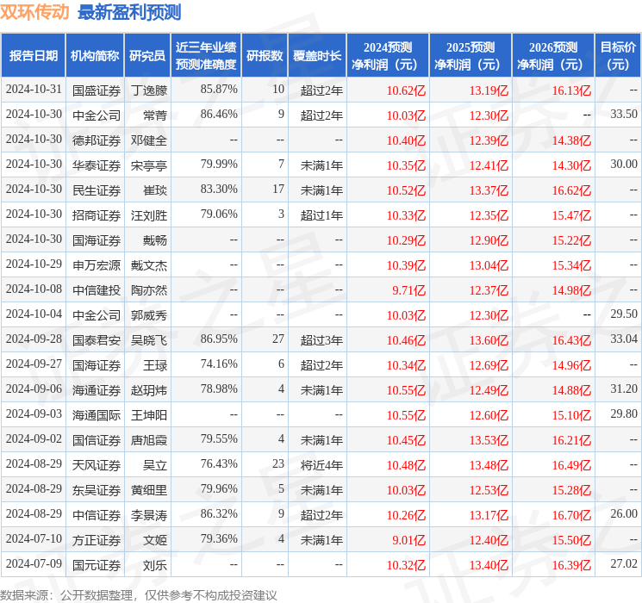Select researcher 汪刘胜
Image resolution: width=642 pixels, height=603 pixels.
(x=149, y=214)
